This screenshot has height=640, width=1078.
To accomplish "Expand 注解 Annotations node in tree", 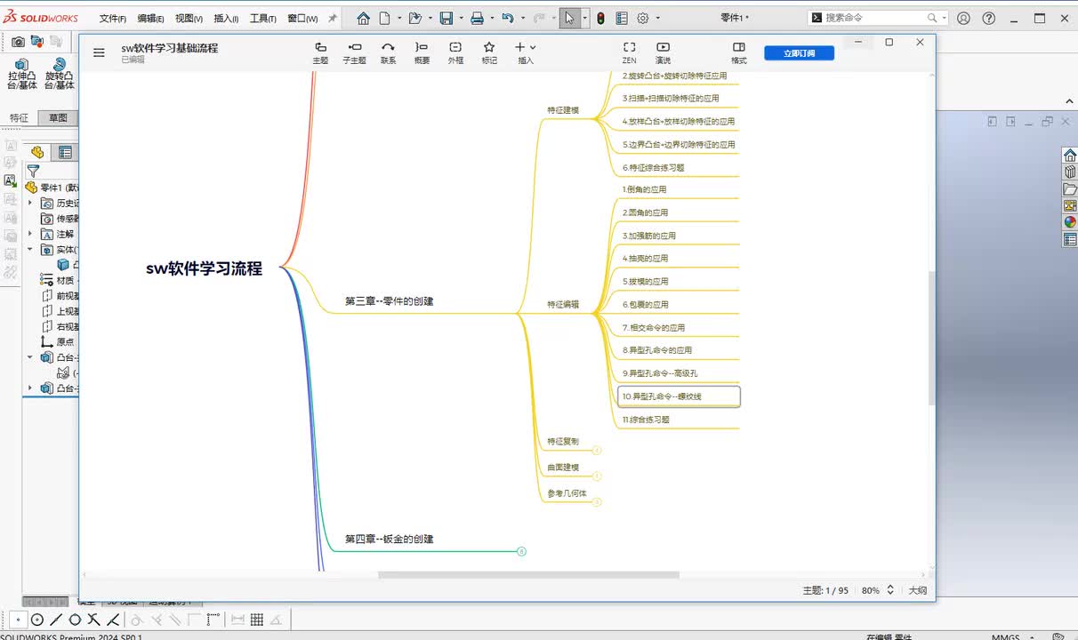I will coord(30,234).
